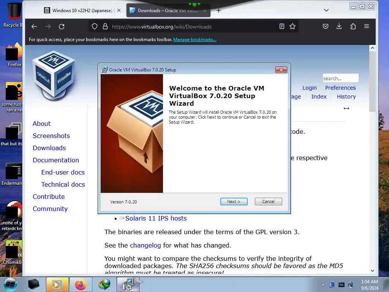Click Cancel in the Setup Wizard

click(x=268, y=202)
